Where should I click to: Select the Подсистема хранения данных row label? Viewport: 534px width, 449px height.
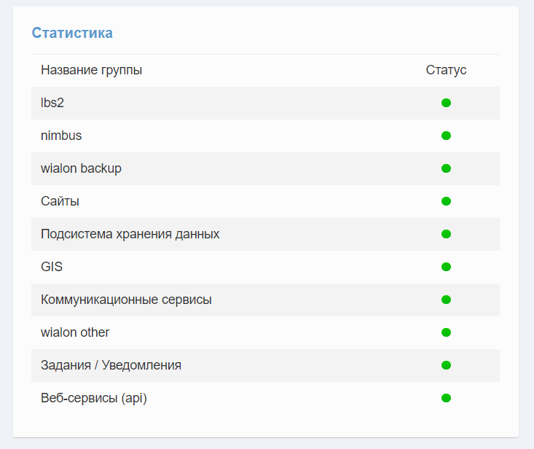click(x=130, y=234)
